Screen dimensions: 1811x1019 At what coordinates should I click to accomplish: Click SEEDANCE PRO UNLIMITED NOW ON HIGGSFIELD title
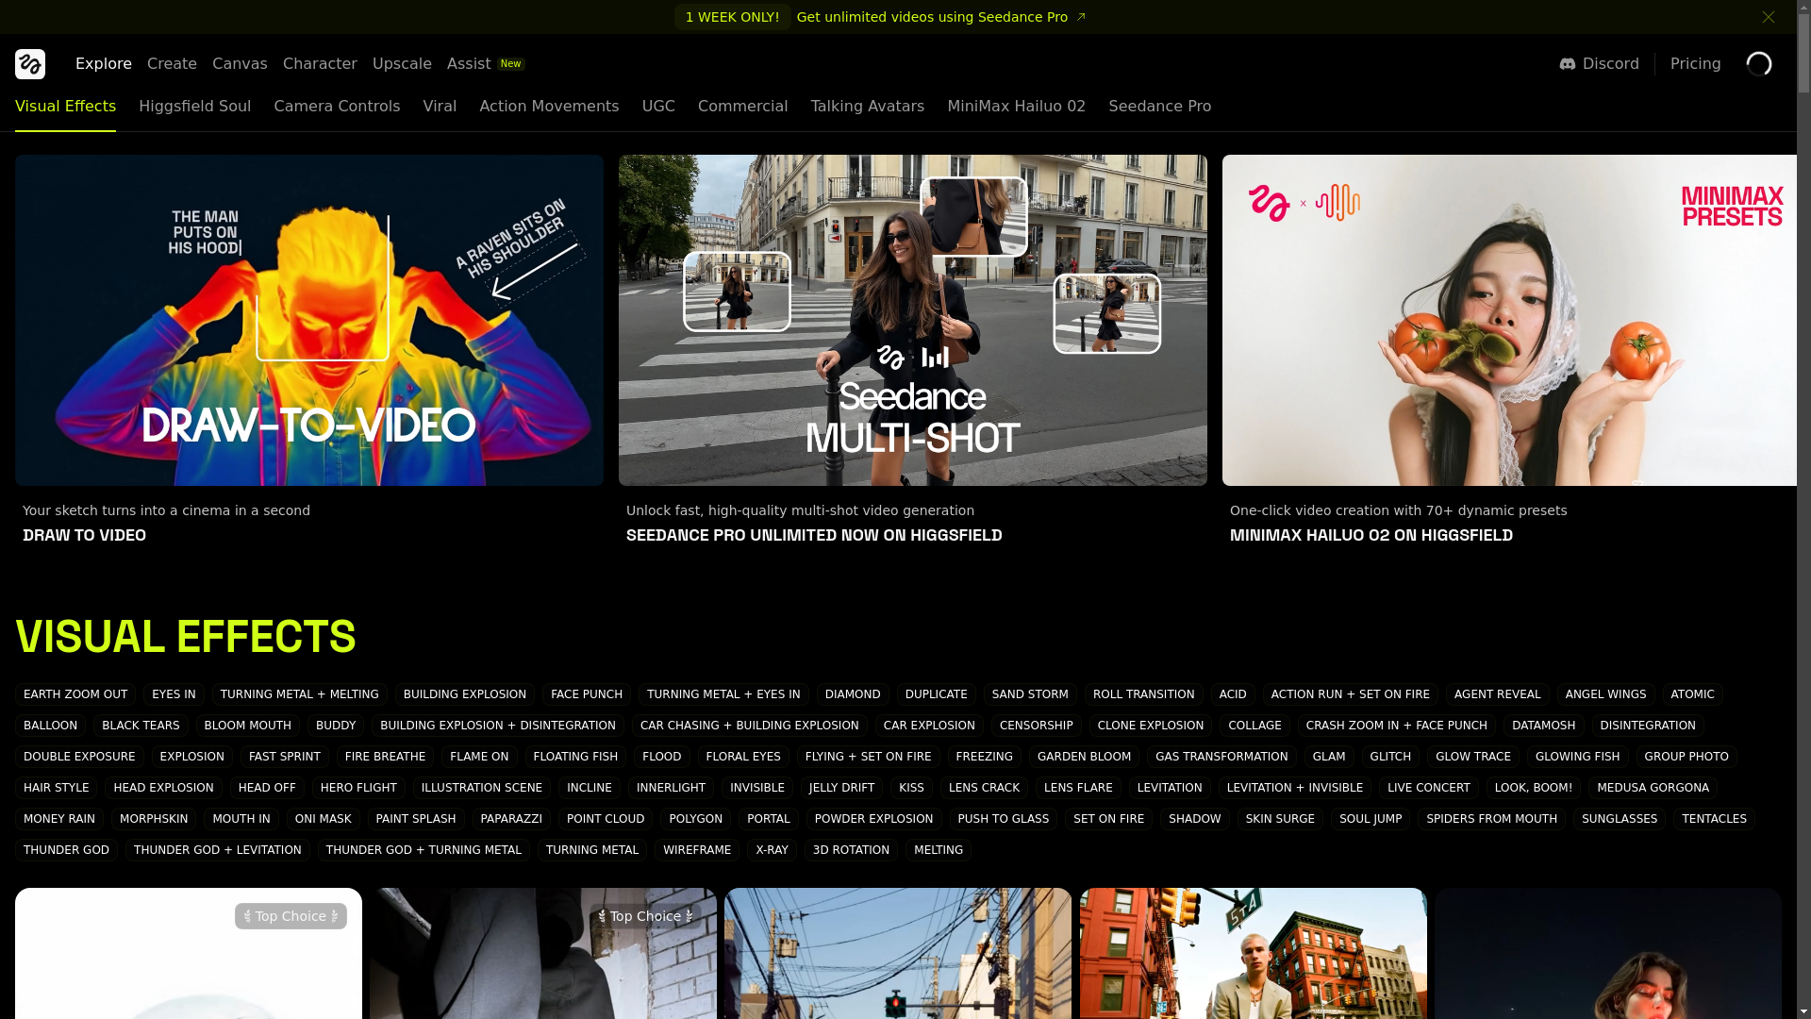pos(814,535)
